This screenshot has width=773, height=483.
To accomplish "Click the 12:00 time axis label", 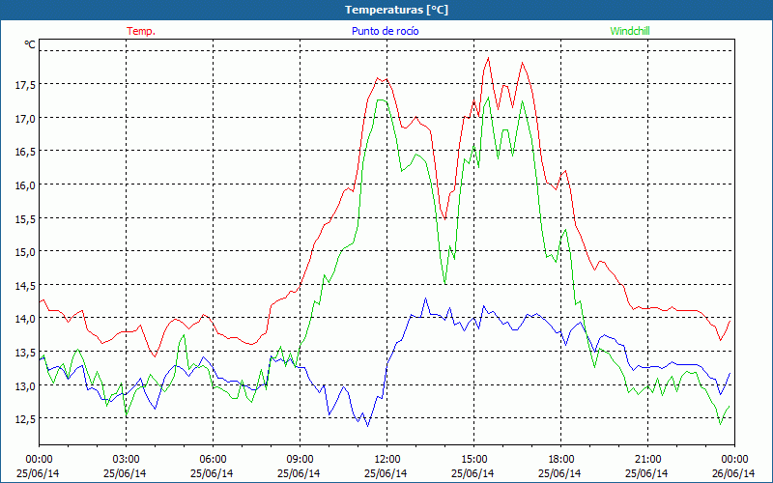I will point(386,460).
